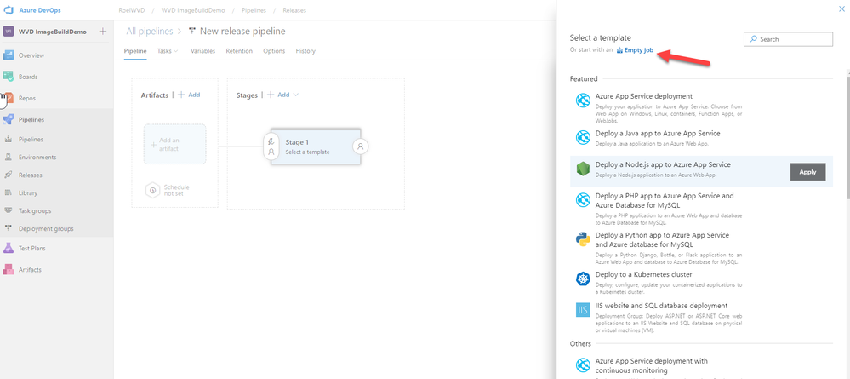Select the Library icon
Viewport: 850px width, 379px height.
point(9,192)
